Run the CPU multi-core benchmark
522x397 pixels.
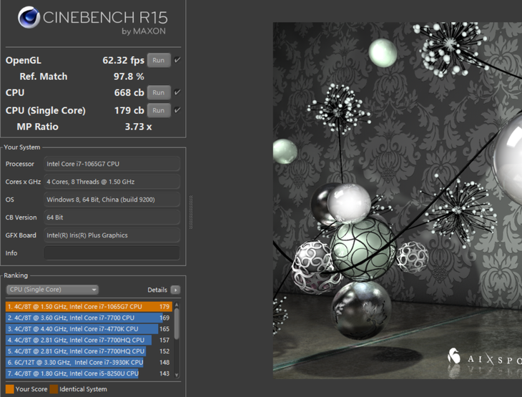(158, 92)
